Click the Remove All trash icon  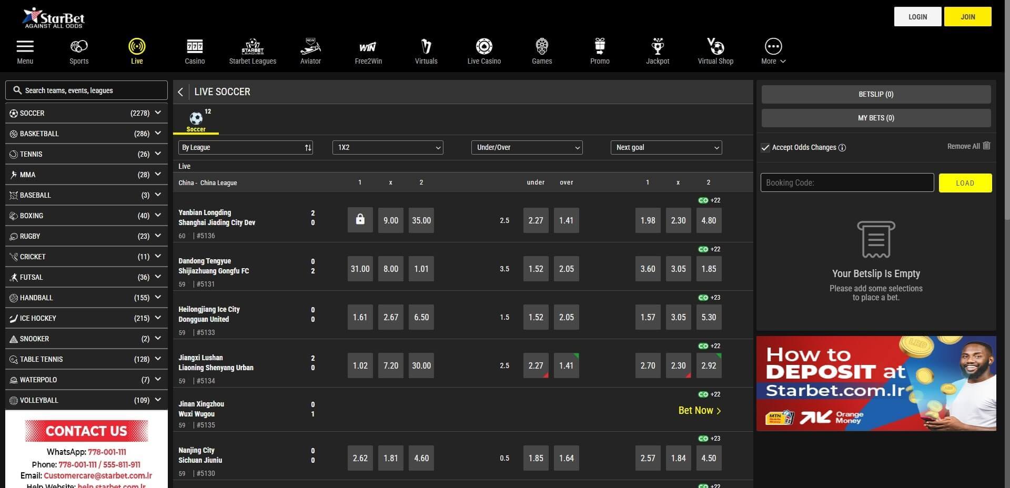point(986,146)
